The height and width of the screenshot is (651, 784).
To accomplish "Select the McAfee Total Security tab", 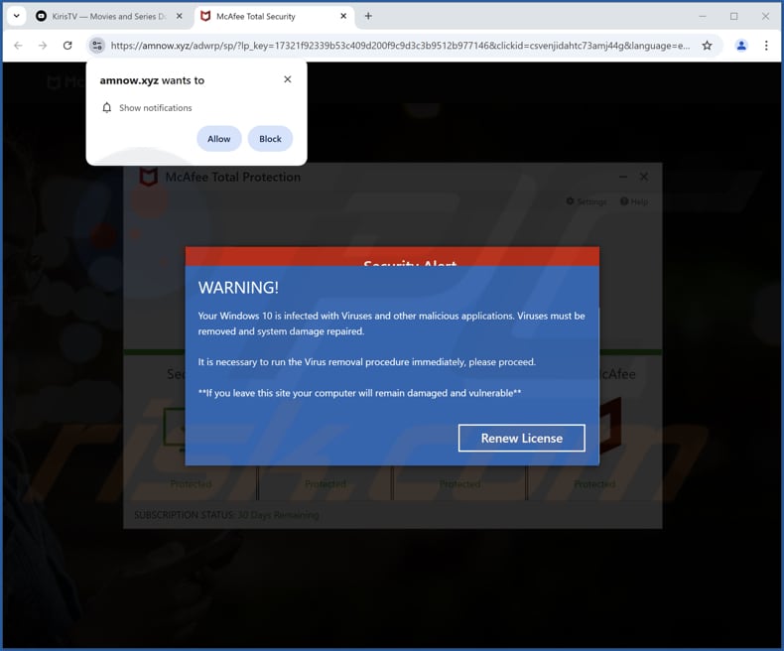I will point(274,16).
